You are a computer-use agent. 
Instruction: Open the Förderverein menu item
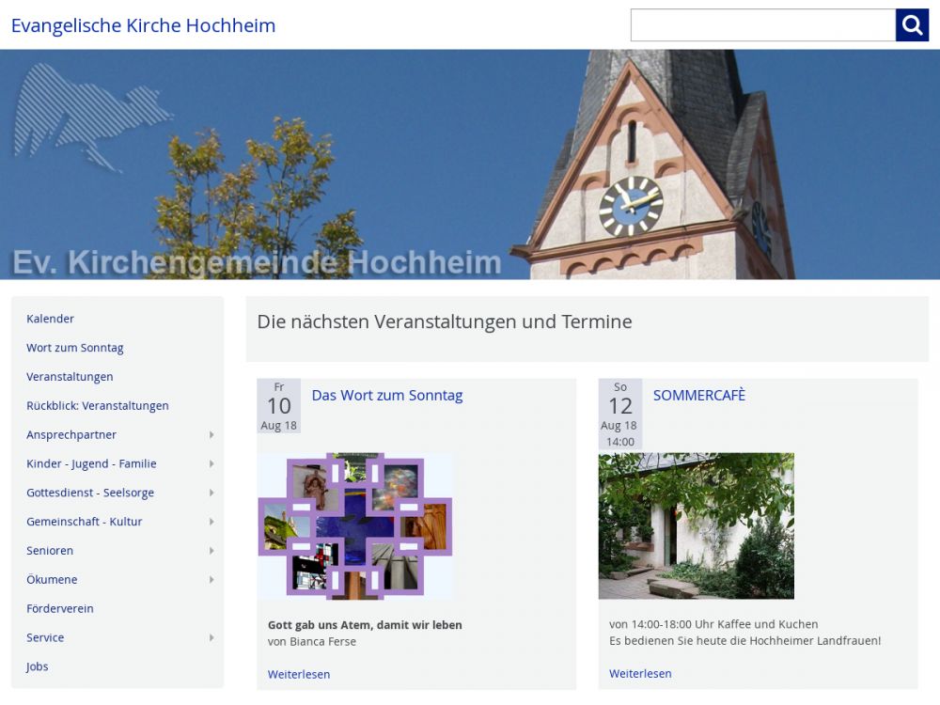(60, 609)
